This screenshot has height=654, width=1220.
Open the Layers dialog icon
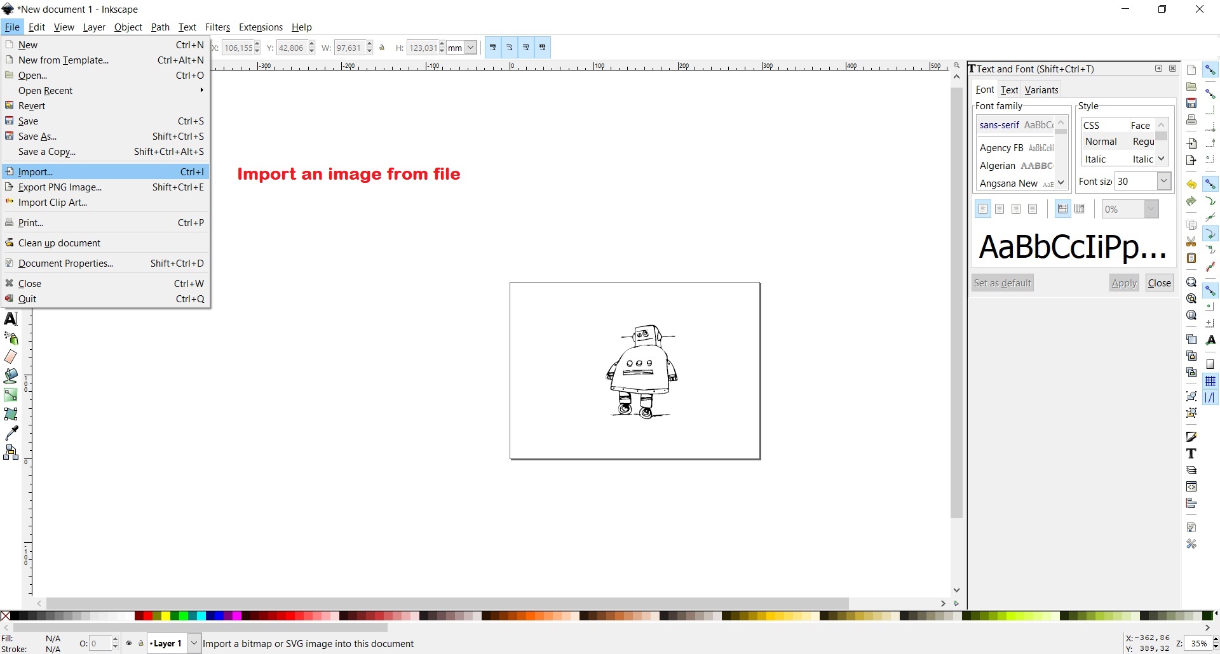(x=1191, y=470)
